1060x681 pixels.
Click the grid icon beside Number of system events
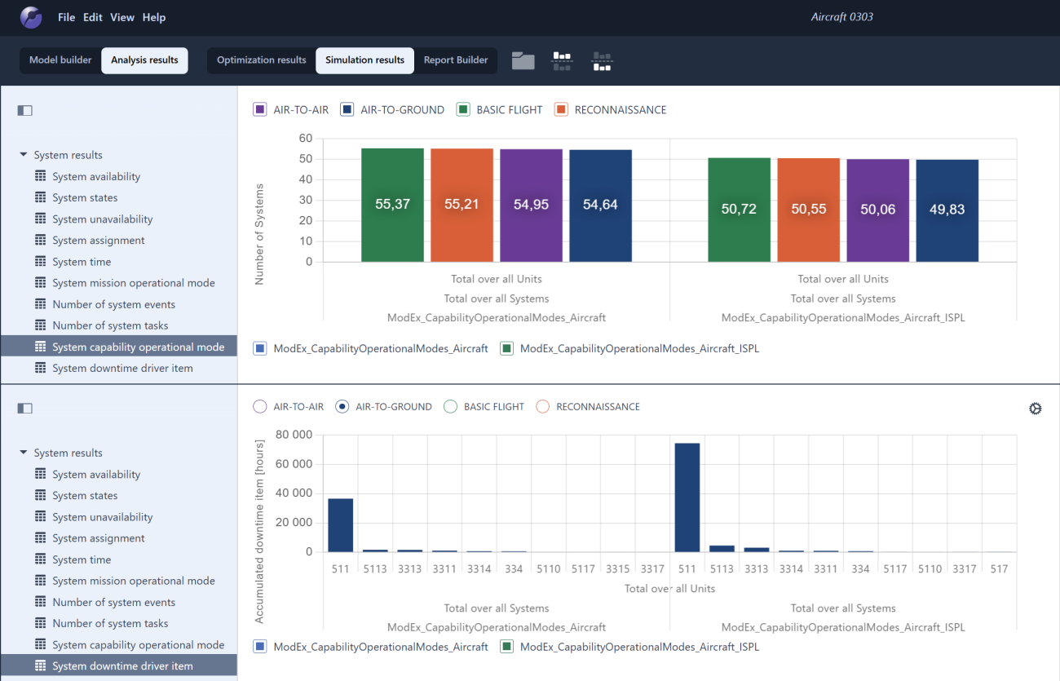(x=41, y=304)
